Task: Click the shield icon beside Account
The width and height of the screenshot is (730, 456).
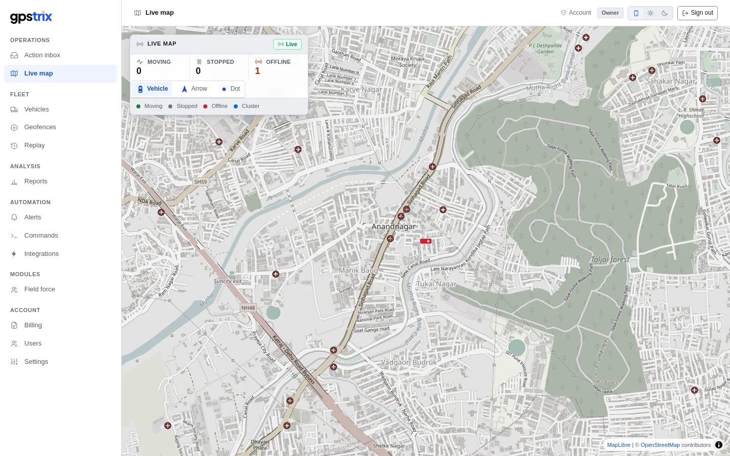Action: point(564,13)
